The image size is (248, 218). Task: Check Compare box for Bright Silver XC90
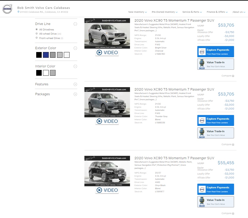click(x=233, y=76)
